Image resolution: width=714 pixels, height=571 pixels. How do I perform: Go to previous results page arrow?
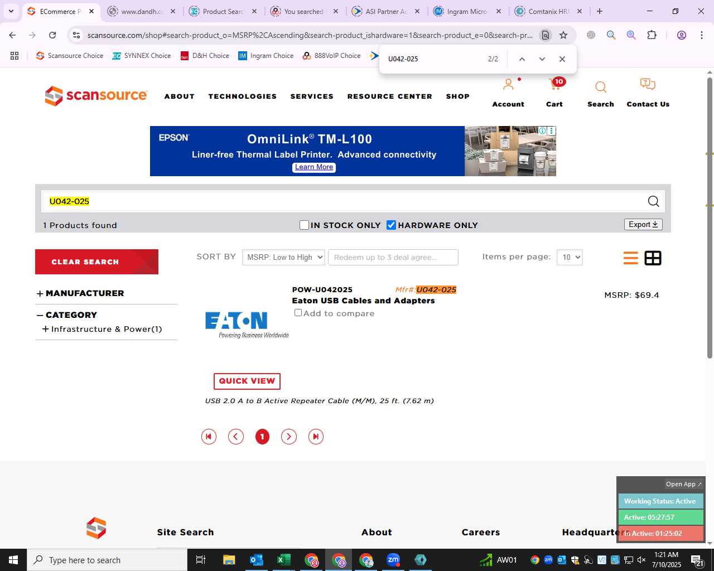click(236, 437)
